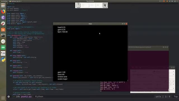The height and width of the screenshot is (101, 179).
Task: Open the purple Emacs icon in the dock
Action: click(3, 17)
